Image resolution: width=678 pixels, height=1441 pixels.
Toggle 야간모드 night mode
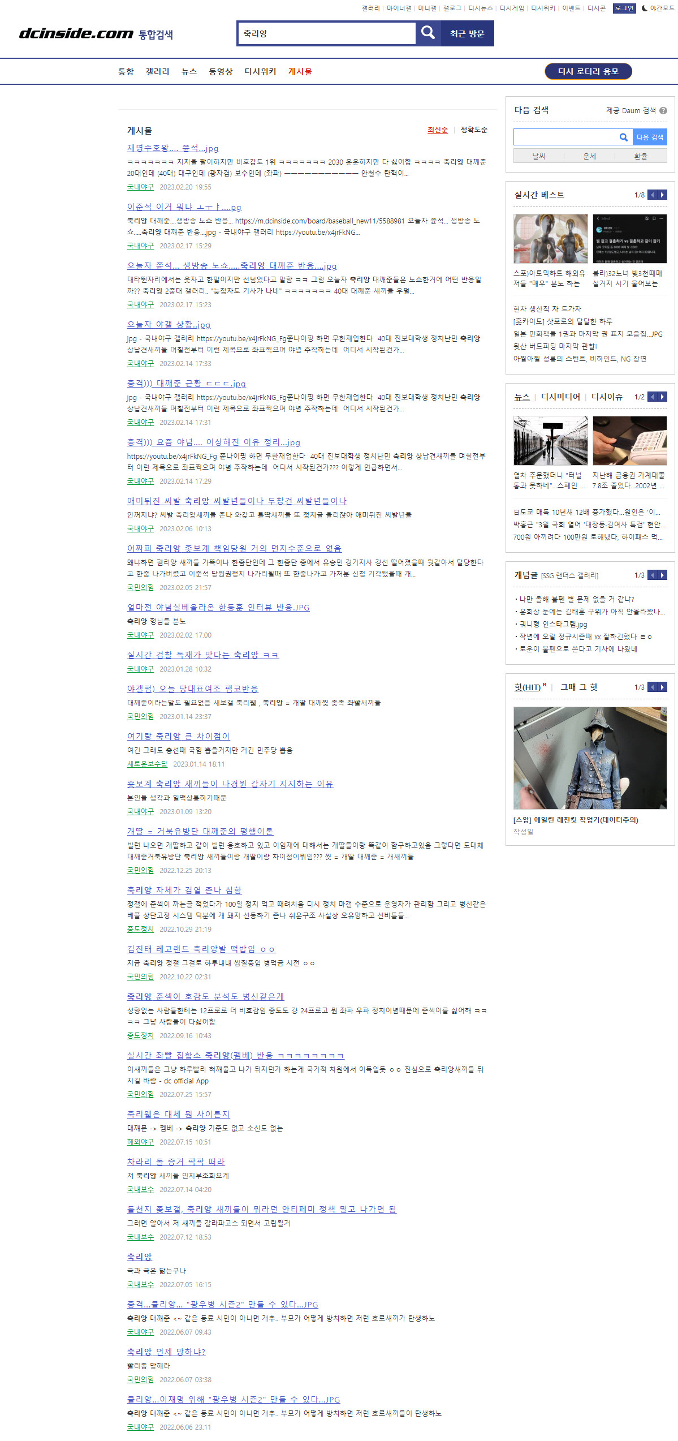point(658,8)
